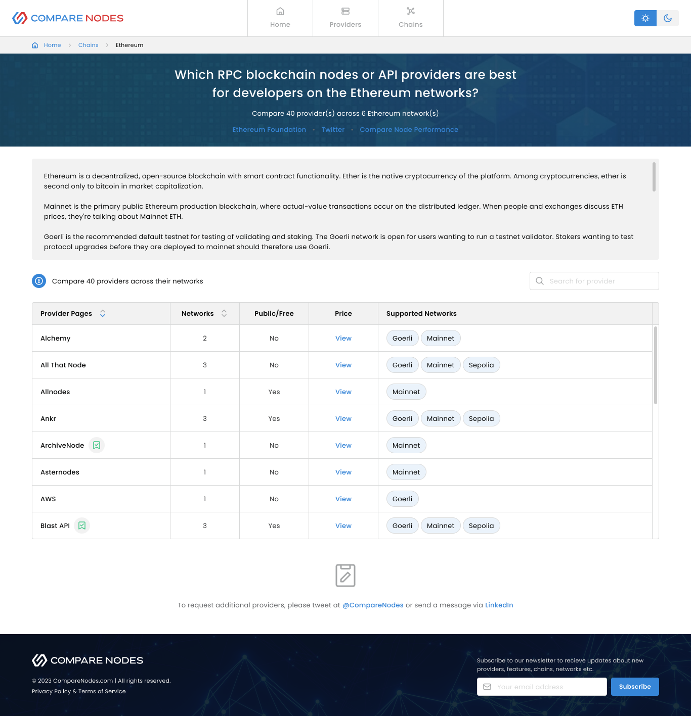The image size is (691, 716).
Task: Click the description box scrollbar thumb
Action: click(654, 177)
